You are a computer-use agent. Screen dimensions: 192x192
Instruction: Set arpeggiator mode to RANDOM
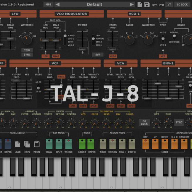(184, 144)
